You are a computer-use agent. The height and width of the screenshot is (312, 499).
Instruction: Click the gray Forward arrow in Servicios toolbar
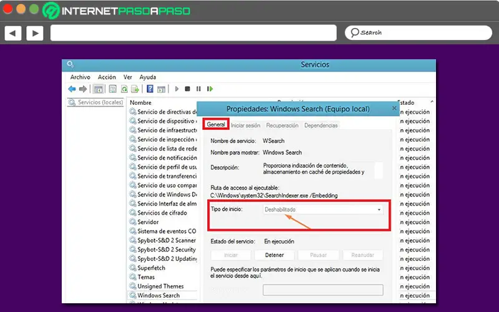click(83, 89)
